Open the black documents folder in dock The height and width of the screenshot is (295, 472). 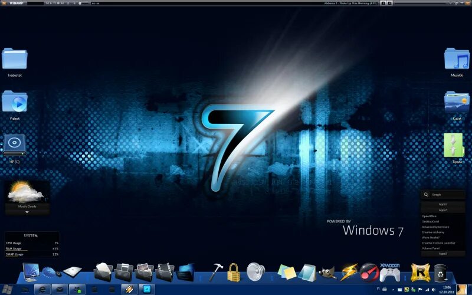(103, 272)
